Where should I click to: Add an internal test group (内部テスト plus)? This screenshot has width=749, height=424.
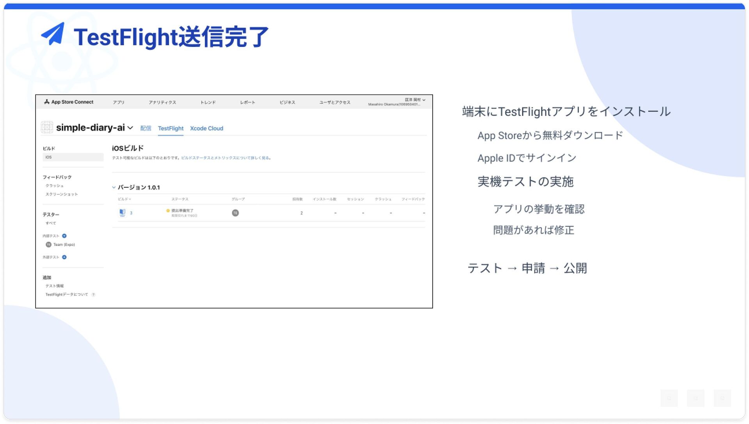tap(64, 236)
